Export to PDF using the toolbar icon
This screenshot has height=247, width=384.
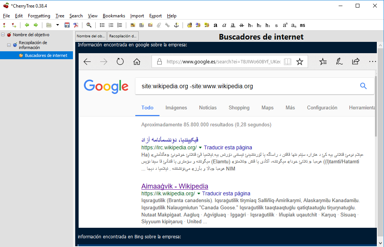coord(76,25)
